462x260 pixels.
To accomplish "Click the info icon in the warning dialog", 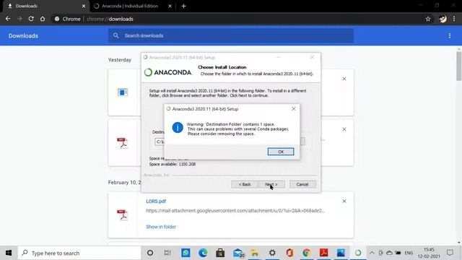I will (178, 128).
